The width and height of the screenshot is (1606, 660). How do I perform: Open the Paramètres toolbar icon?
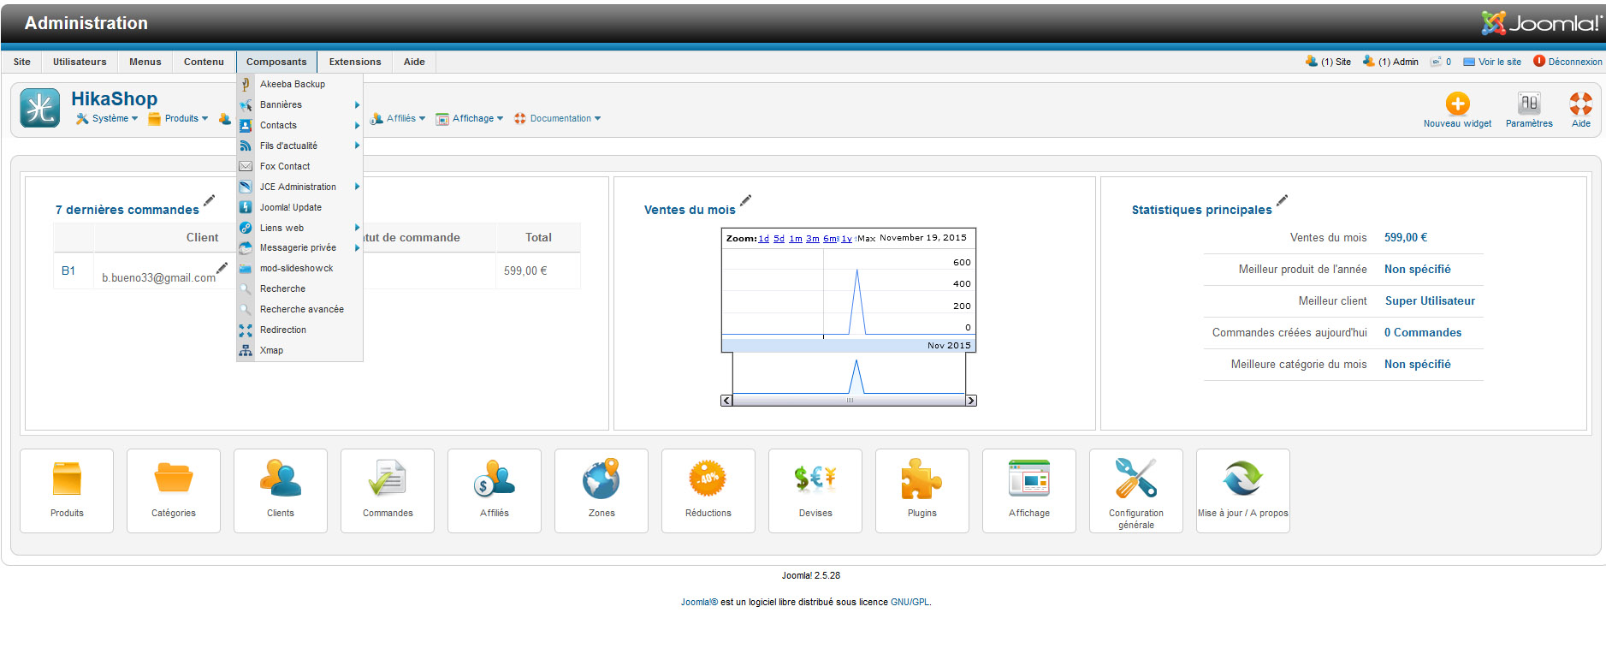pyautogui.click(x=1529, y=104)
